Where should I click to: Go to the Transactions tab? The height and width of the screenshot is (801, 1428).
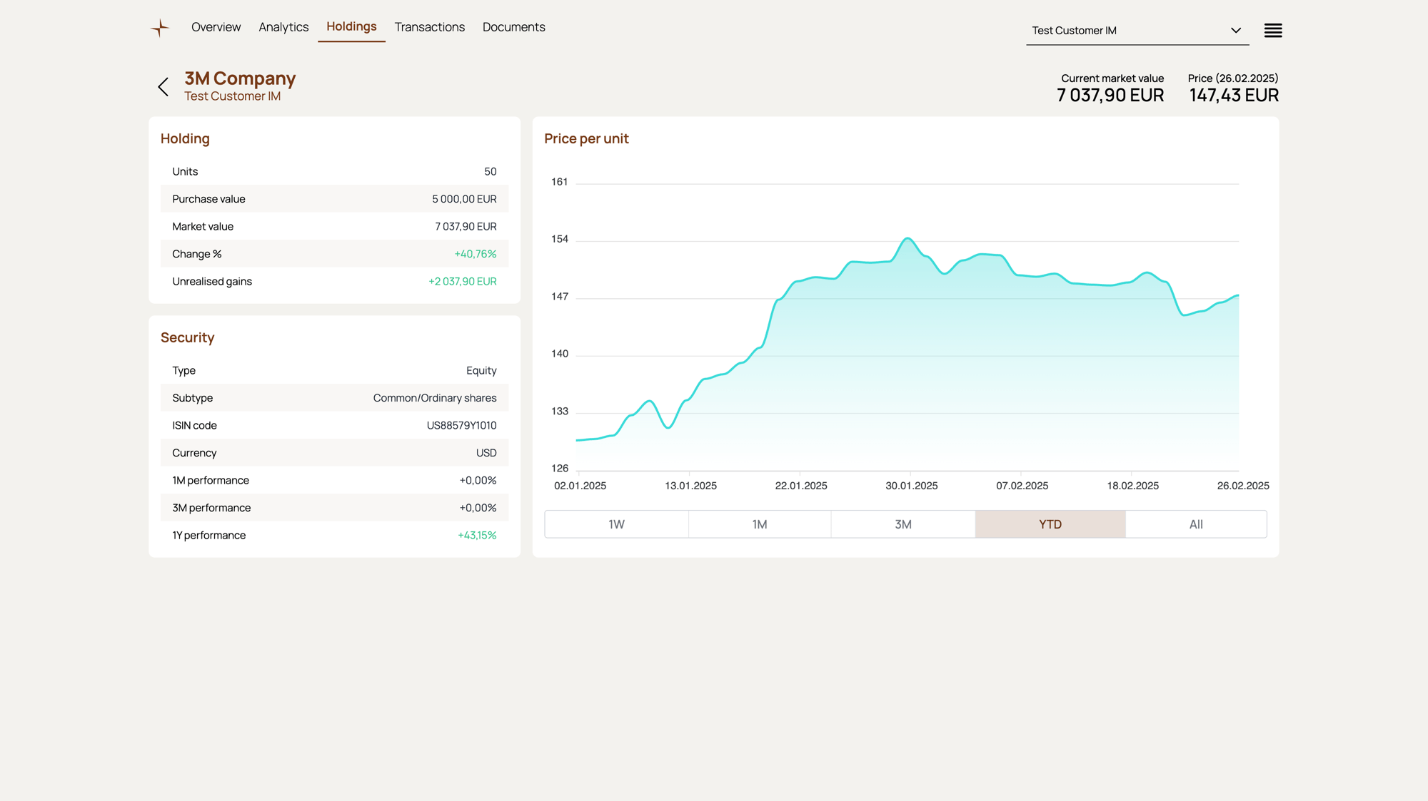(x=429, y=27)
